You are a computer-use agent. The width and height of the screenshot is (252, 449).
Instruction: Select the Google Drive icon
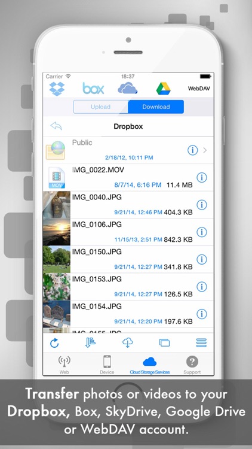pos(164,89)
